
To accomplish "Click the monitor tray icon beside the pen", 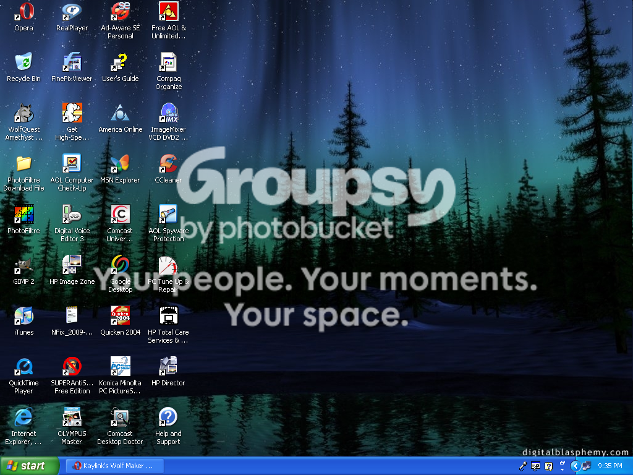I will pos(536,466).
